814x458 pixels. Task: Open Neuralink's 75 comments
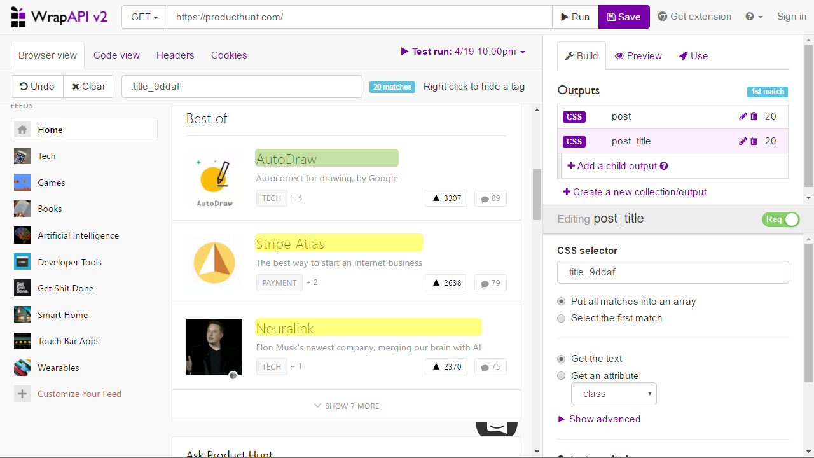click(x=490, y=367)
